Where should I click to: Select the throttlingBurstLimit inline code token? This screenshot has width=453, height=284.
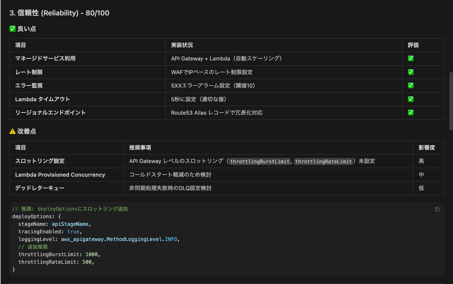[x=259, y=161]
